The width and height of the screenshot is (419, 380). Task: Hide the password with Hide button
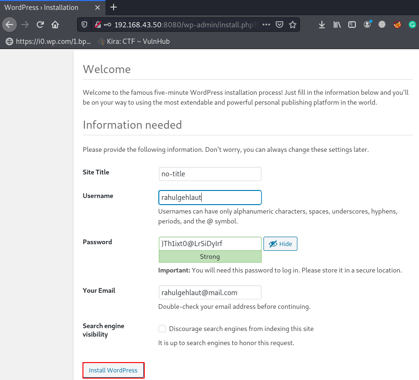point(280,244)
